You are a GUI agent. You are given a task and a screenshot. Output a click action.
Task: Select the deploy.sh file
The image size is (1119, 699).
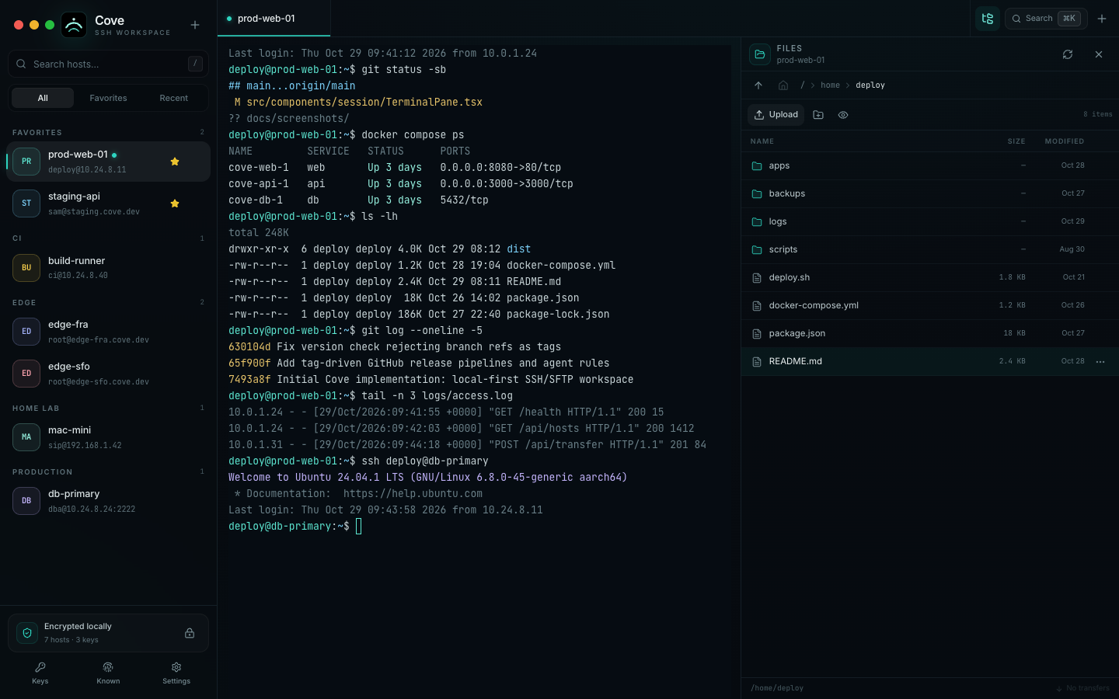pos(930,277)
